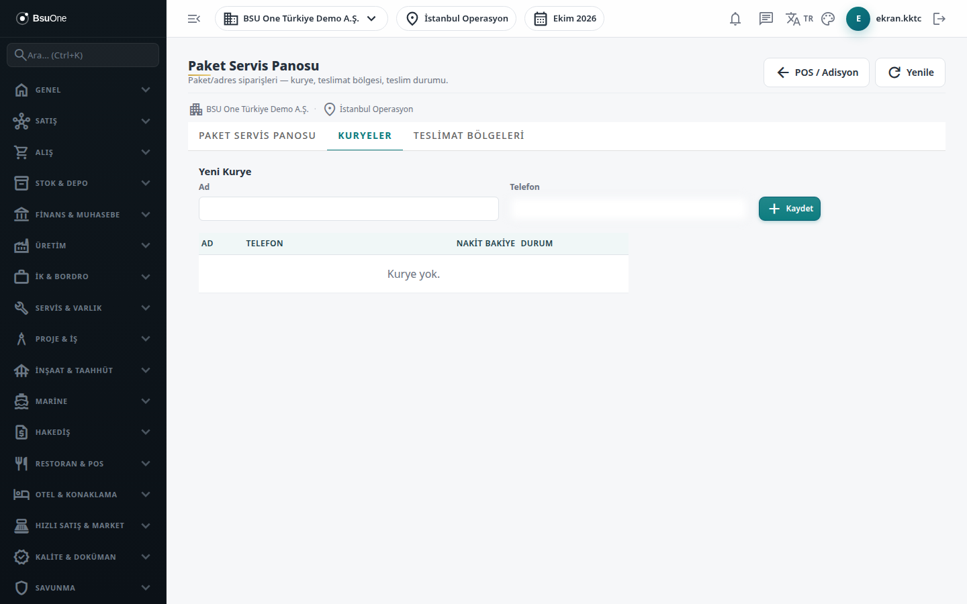
Task: Click the user avatar E
Action: click(858, 19)
